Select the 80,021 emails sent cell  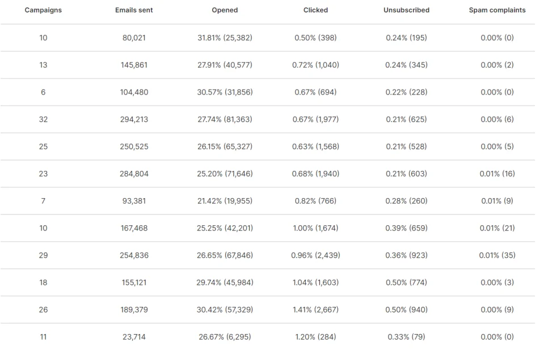click(x=134, y=38)
